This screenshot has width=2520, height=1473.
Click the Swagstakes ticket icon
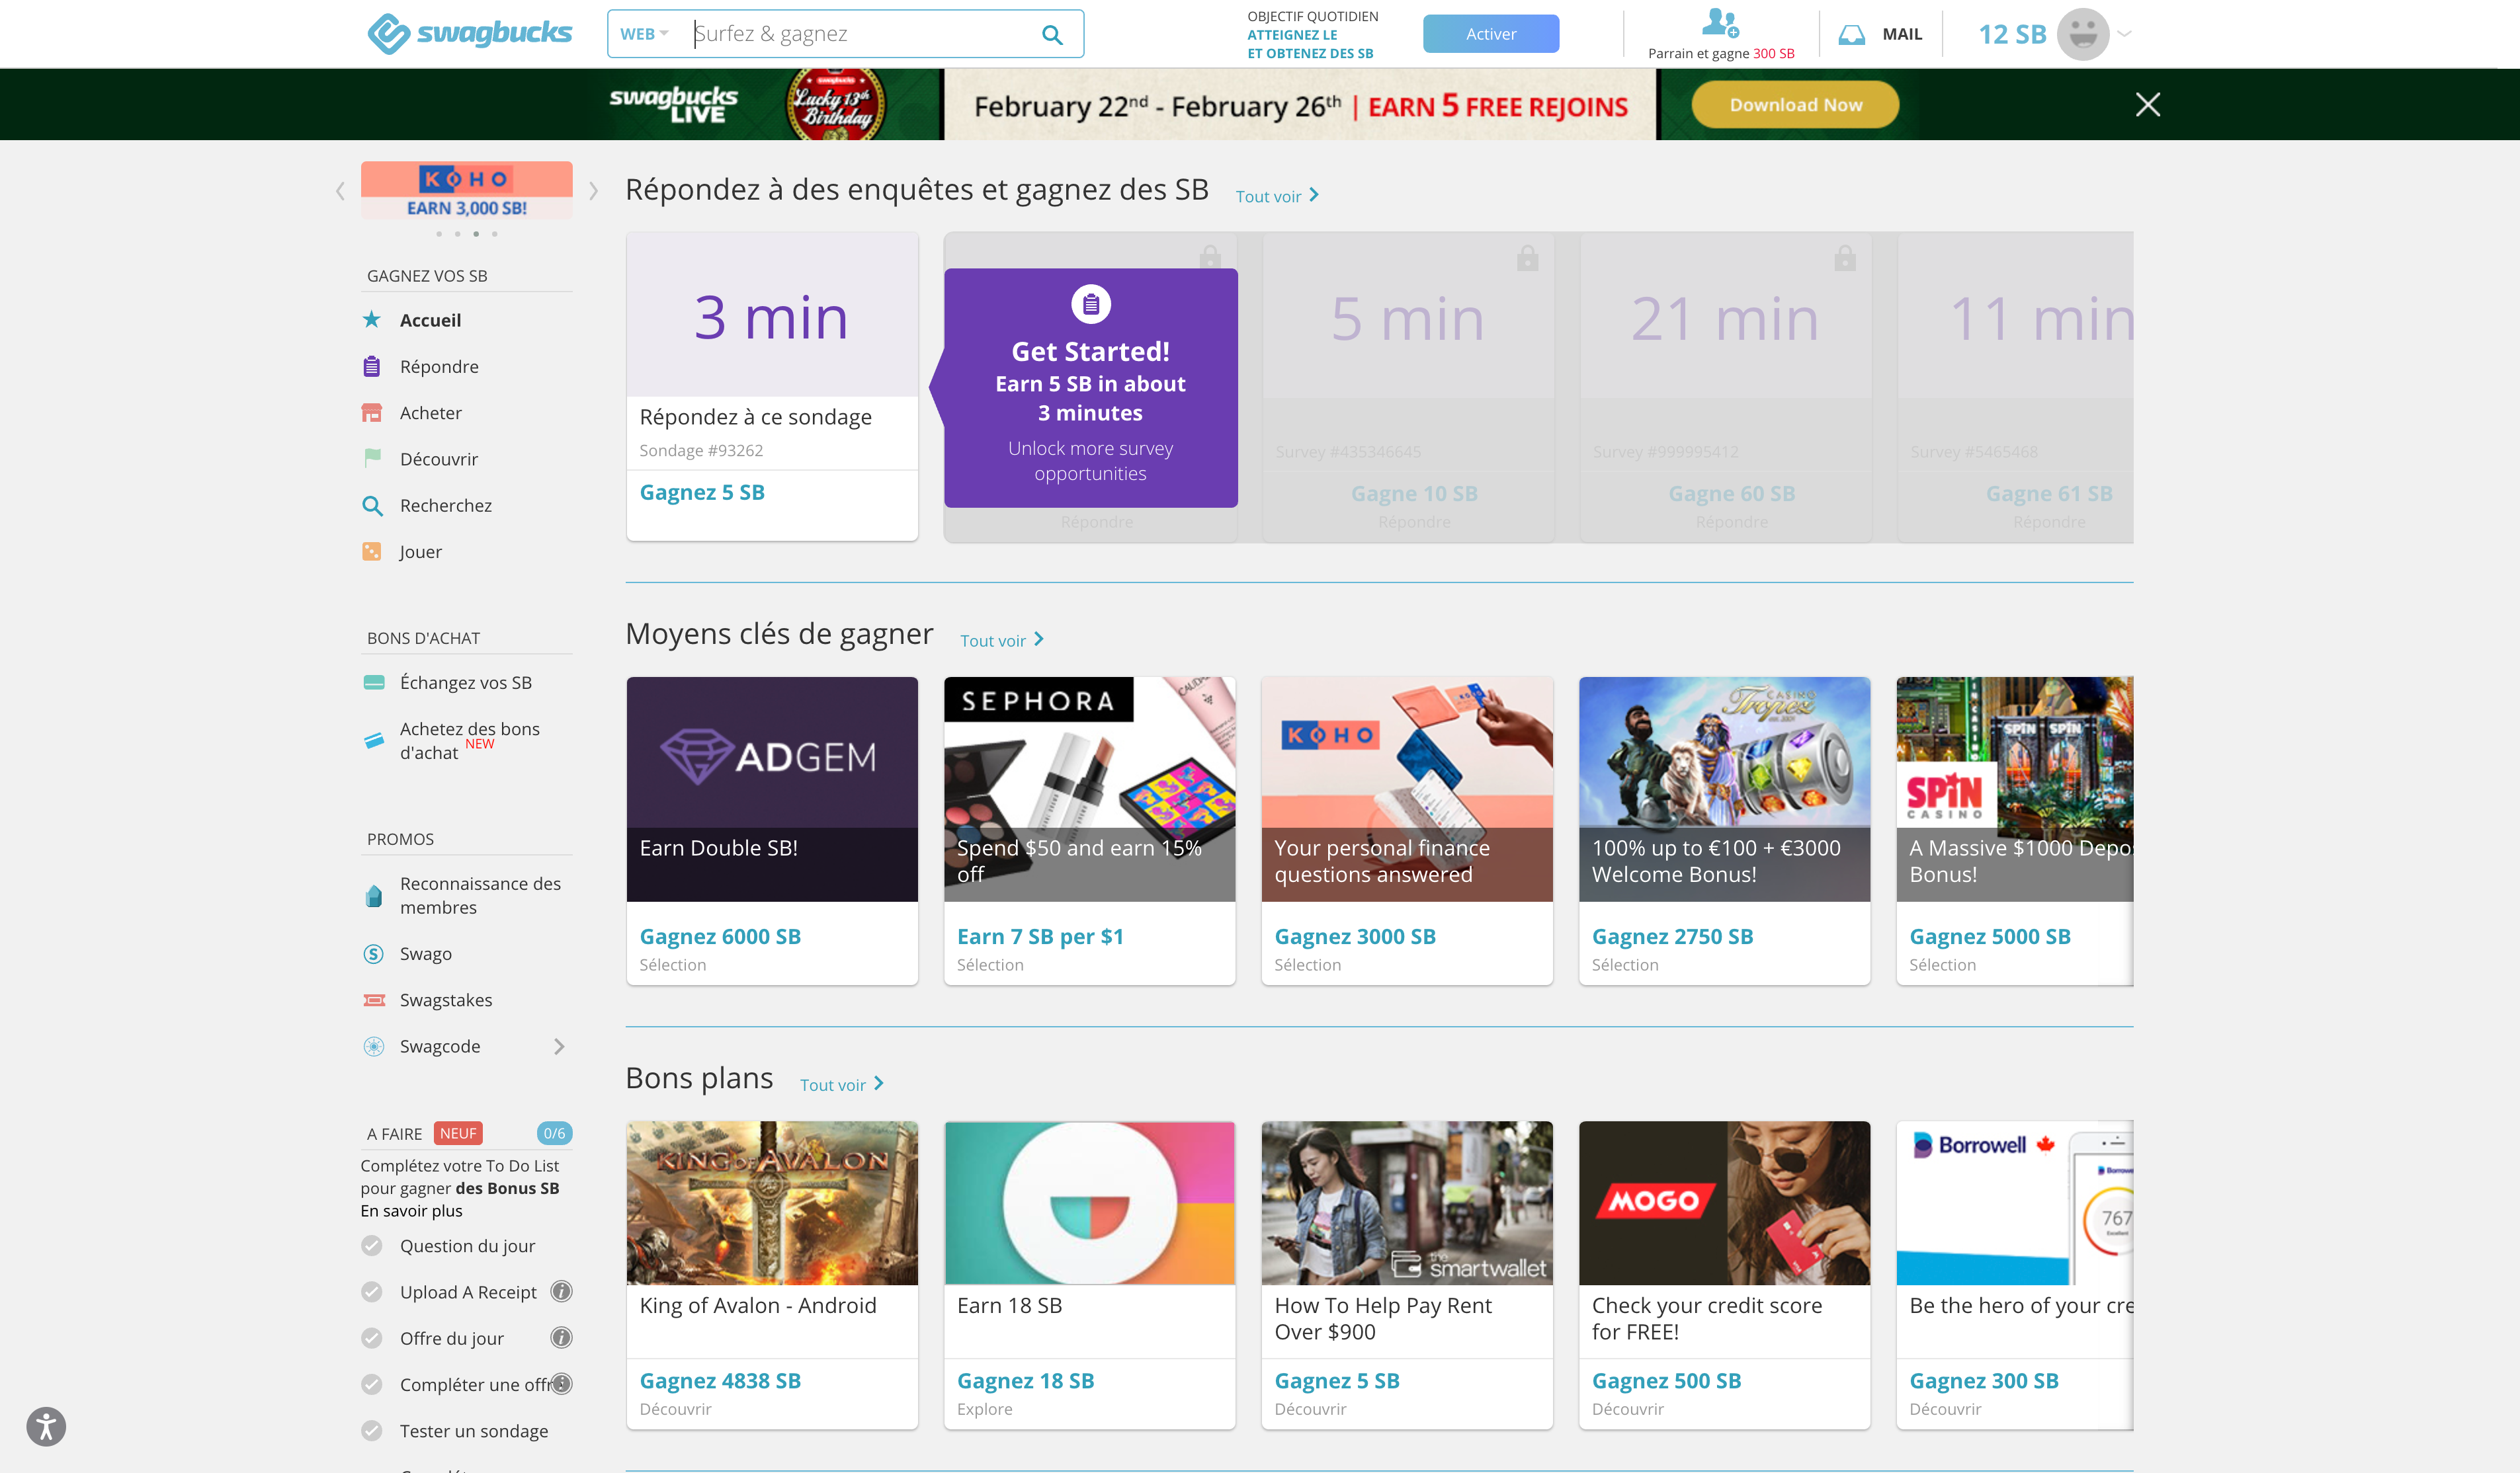[374, 1000]
